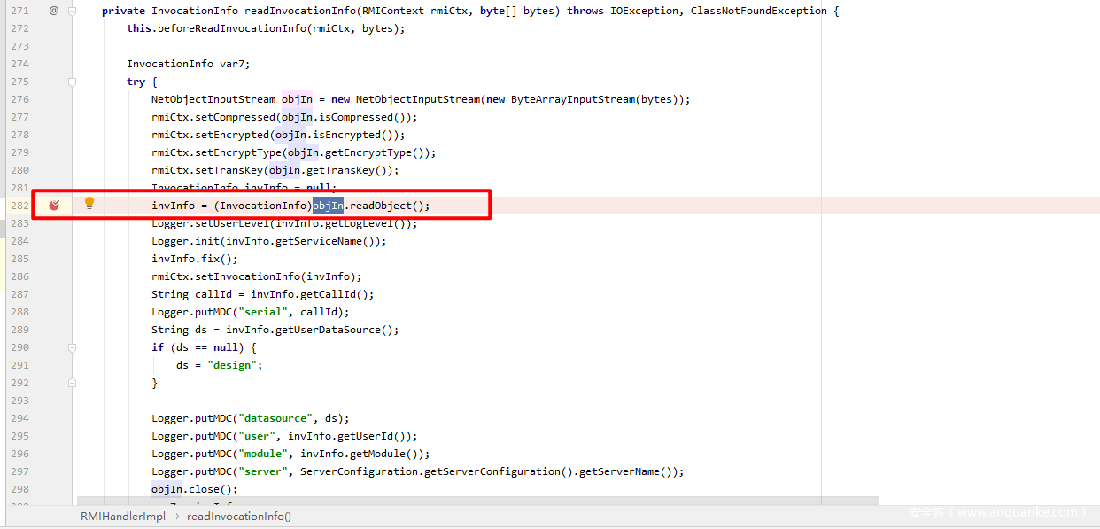Fold the if block at line 290
This screenshot has height=529, width=1100.
(73, 347)
